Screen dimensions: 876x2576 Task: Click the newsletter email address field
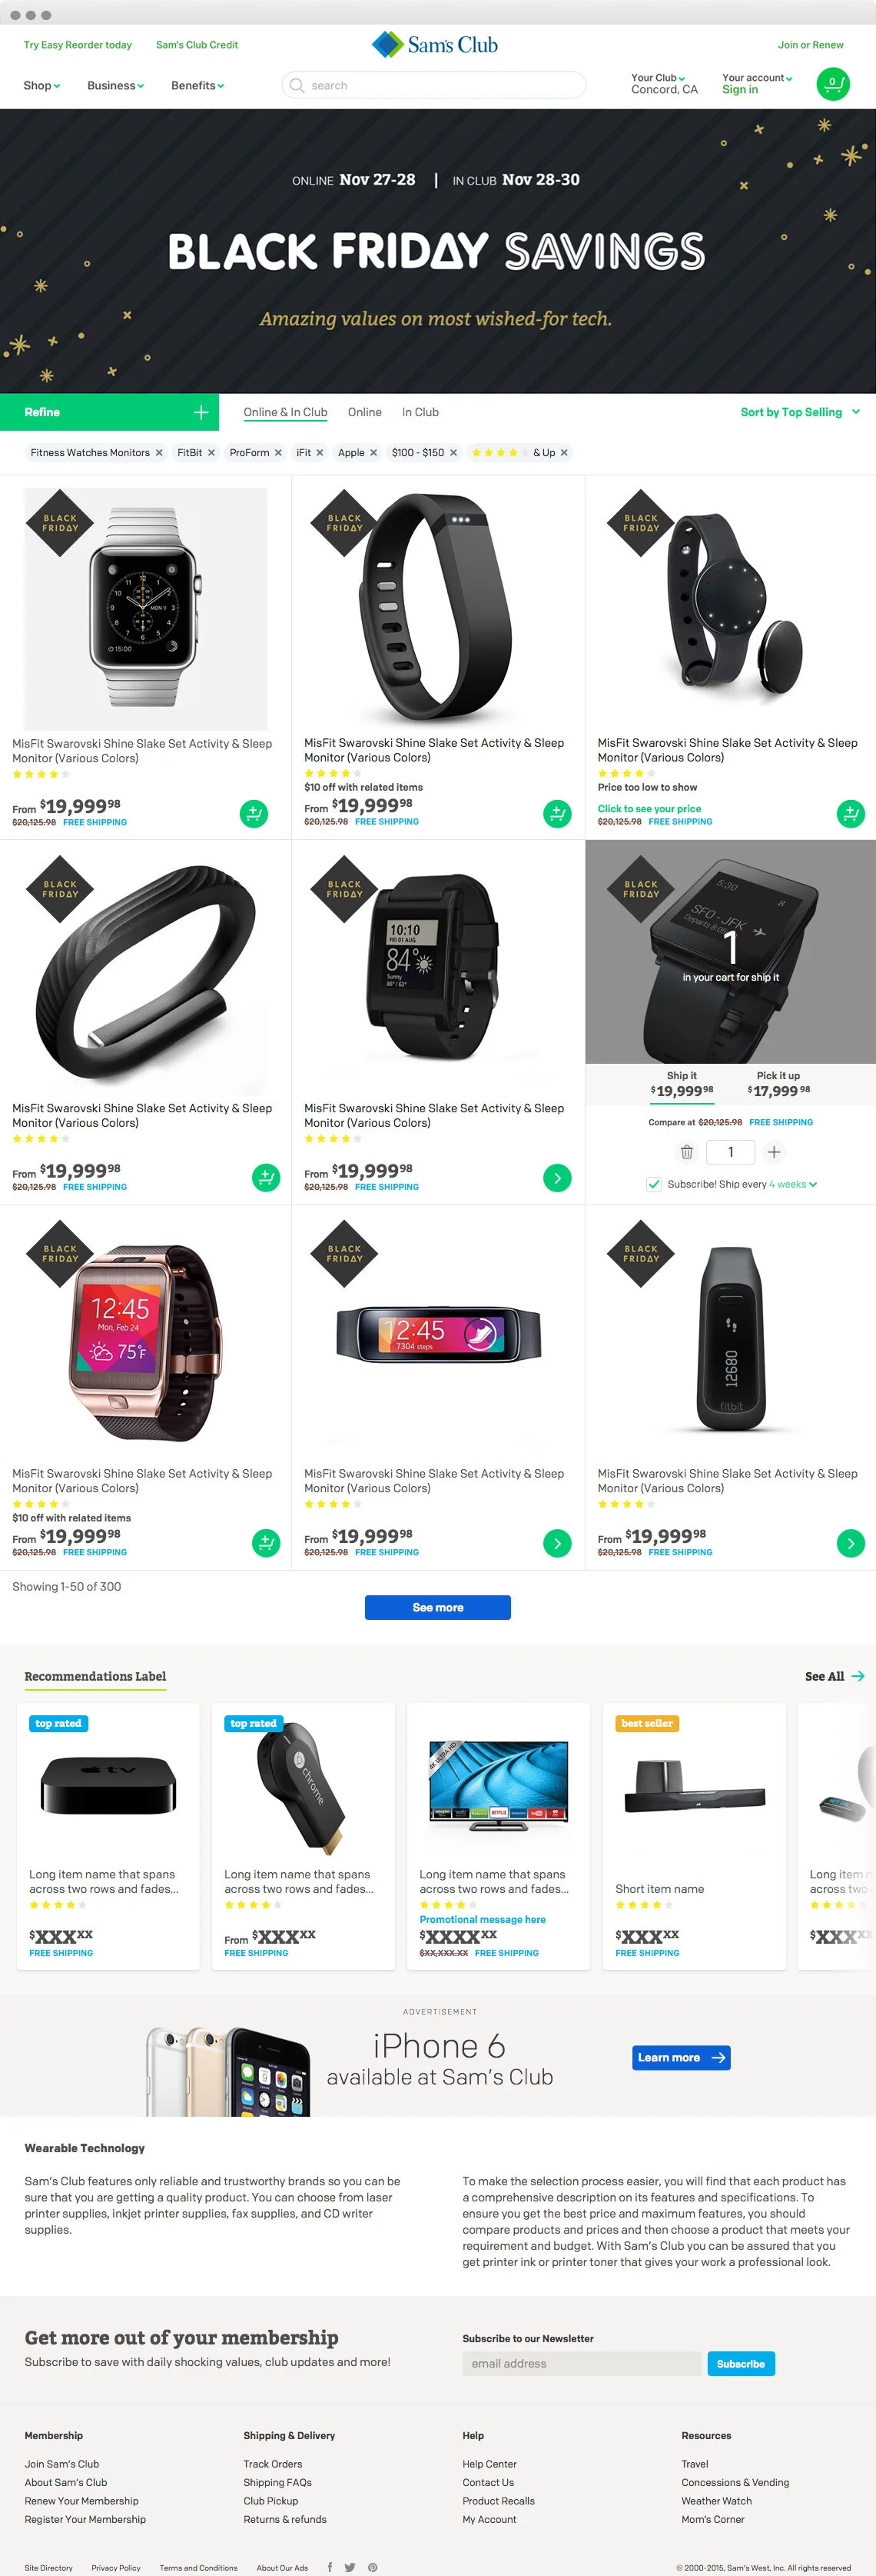point(582,2363)
